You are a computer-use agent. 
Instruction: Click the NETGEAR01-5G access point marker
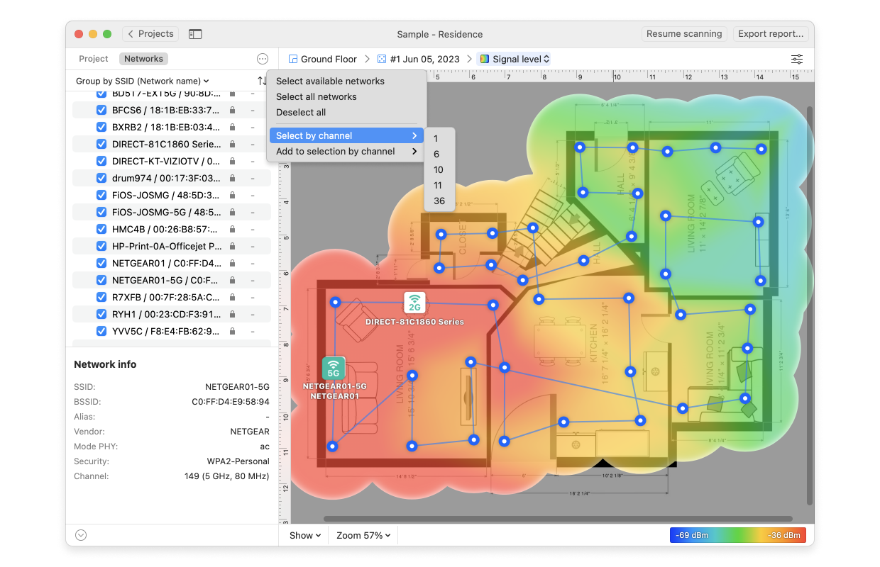point(333,369)
